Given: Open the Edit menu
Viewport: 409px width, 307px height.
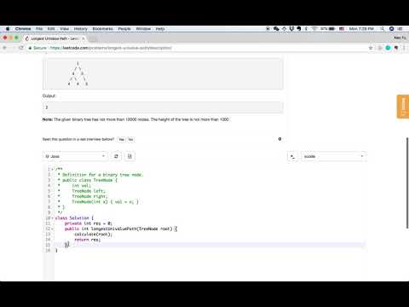Looking at the screenshot, I should point(51,29).
